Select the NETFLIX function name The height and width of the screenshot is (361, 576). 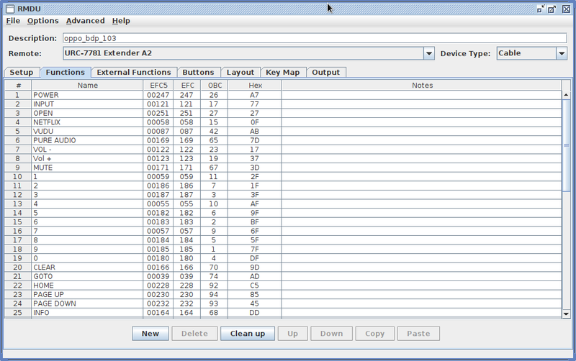click(x=87, y=122)
